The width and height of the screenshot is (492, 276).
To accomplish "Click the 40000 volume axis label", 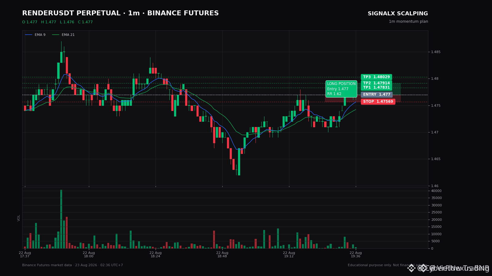I will [x=436, y=191].
